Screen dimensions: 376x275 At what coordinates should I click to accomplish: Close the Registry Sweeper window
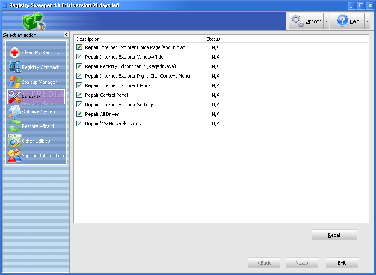pyautogui.click(x=370, y=6)
